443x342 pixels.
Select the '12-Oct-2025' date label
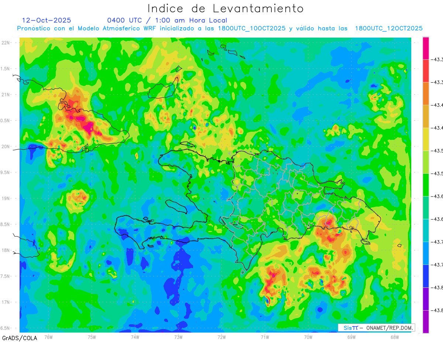pyautogui.click(x=47, y=20)
